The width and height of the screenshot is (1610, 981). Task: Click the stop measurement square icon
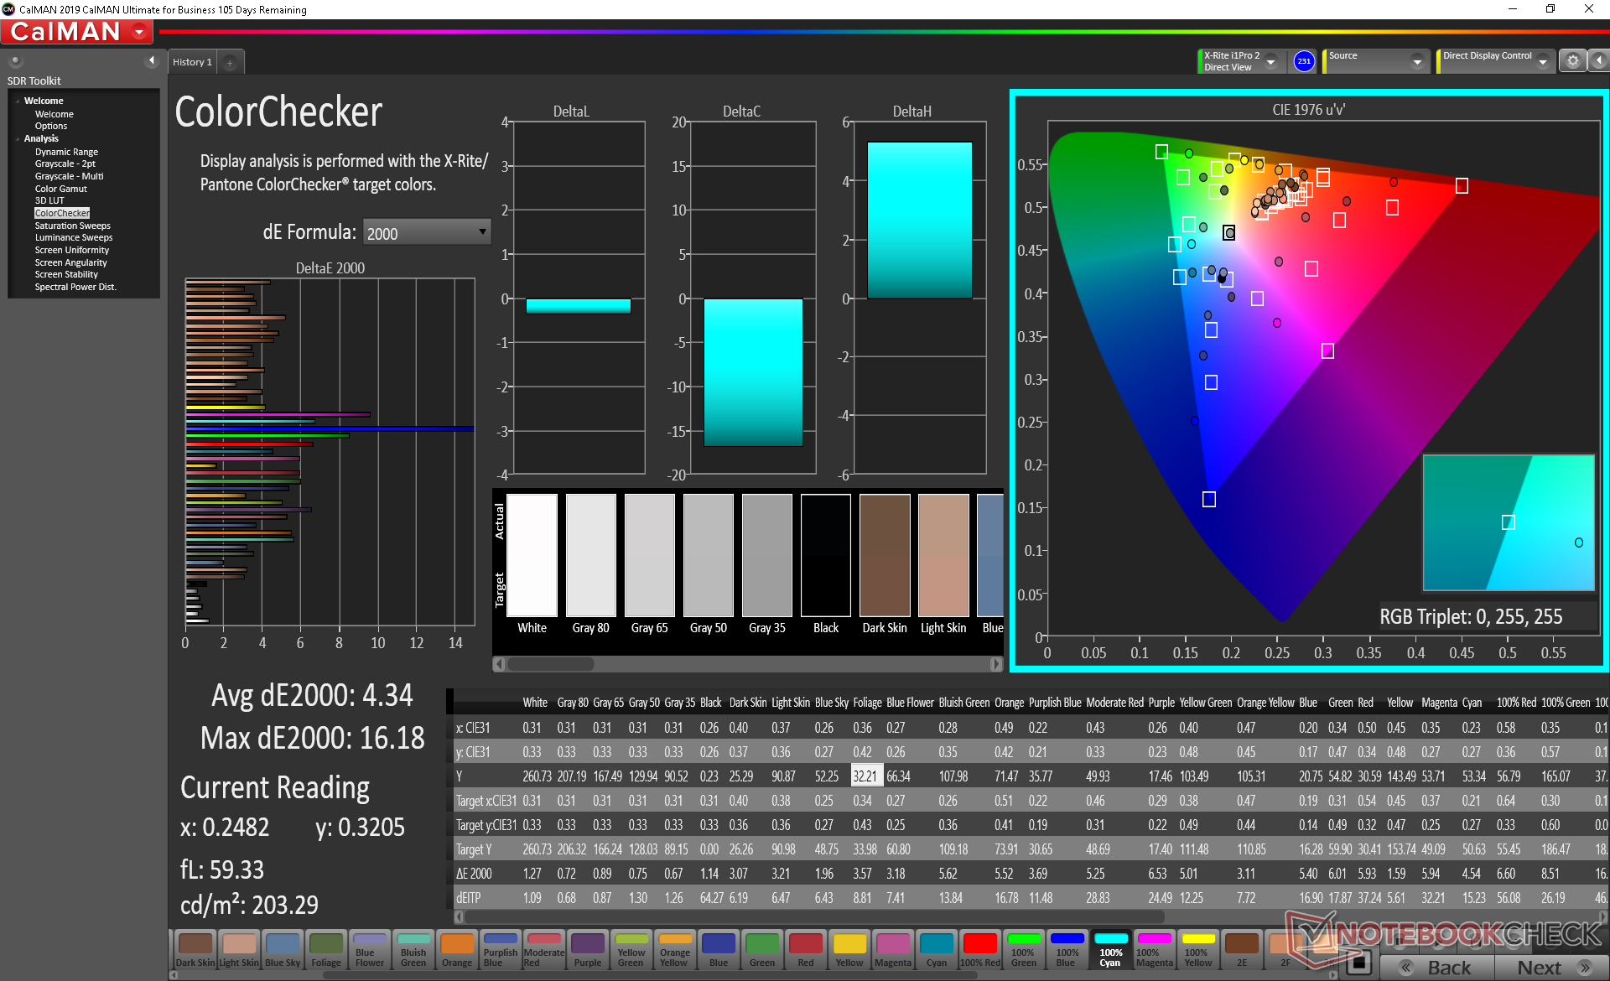(1360, 962)
